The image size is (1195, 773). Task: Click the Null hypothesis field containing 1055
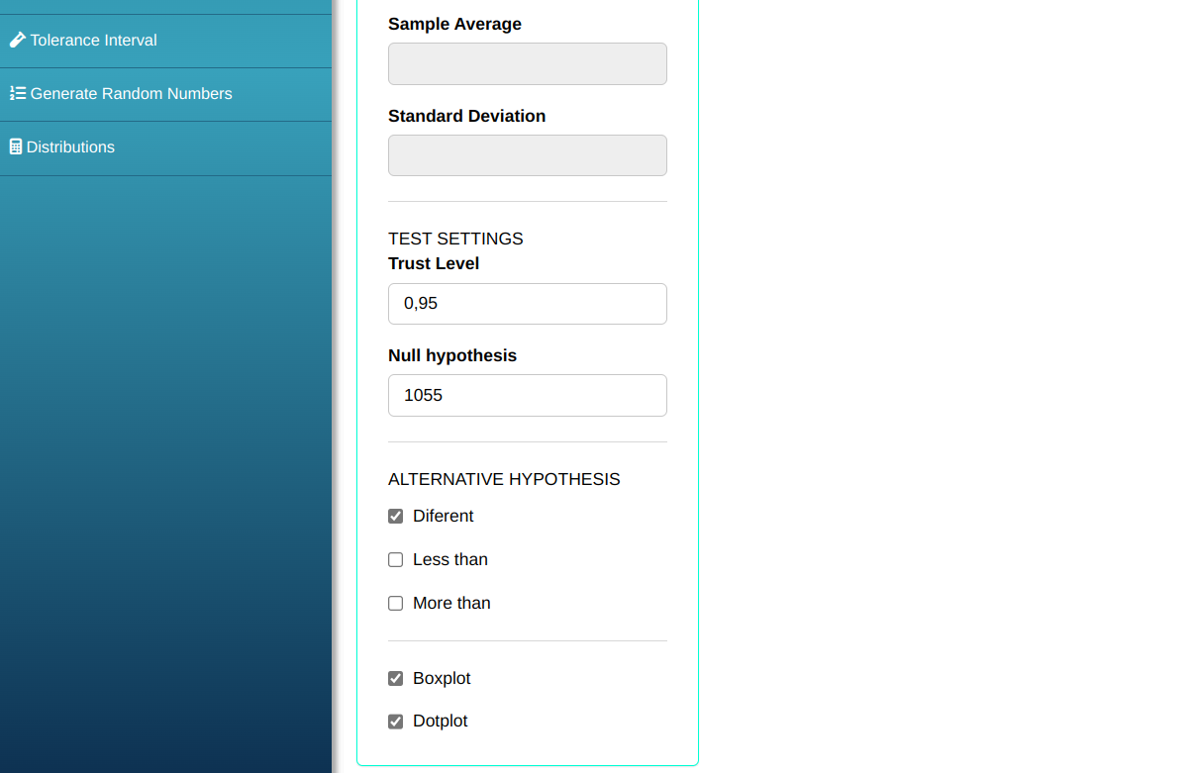point(527,396)
